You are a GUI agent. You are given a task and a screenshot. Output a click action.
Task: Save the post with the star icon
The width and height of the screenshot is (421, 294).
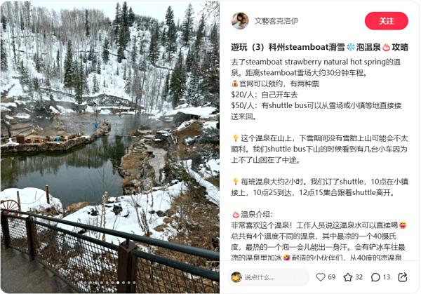(x=348, y=277)
